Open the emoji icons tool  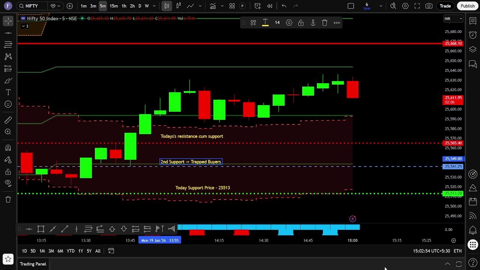pyautogui.click(x=8, y=104)
